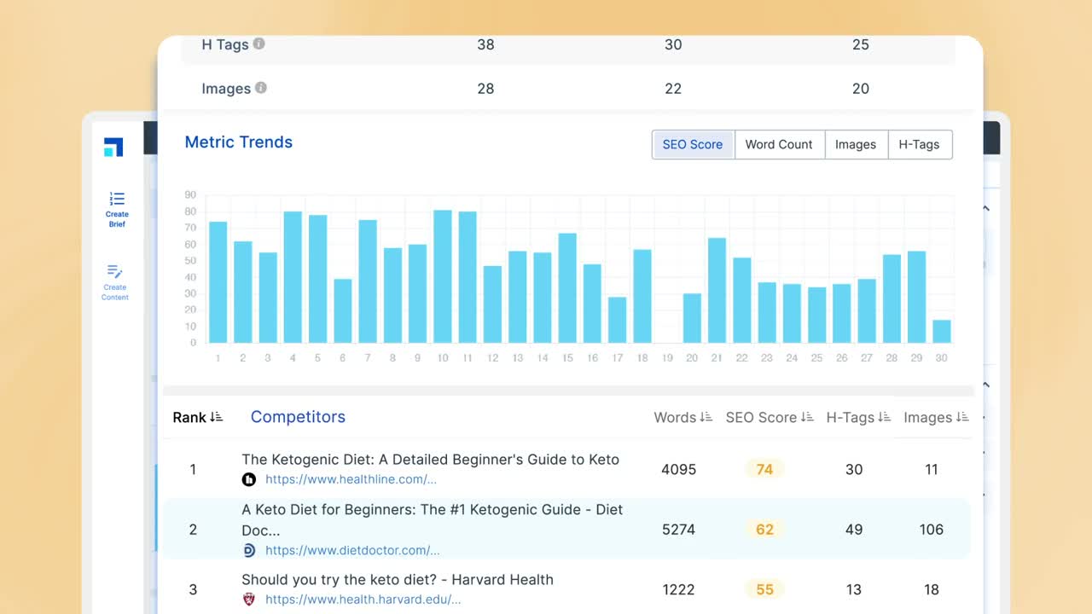Click Diet Doctor favicon in second row
This screenshot has width=1092, height=614.
[249, 550]
